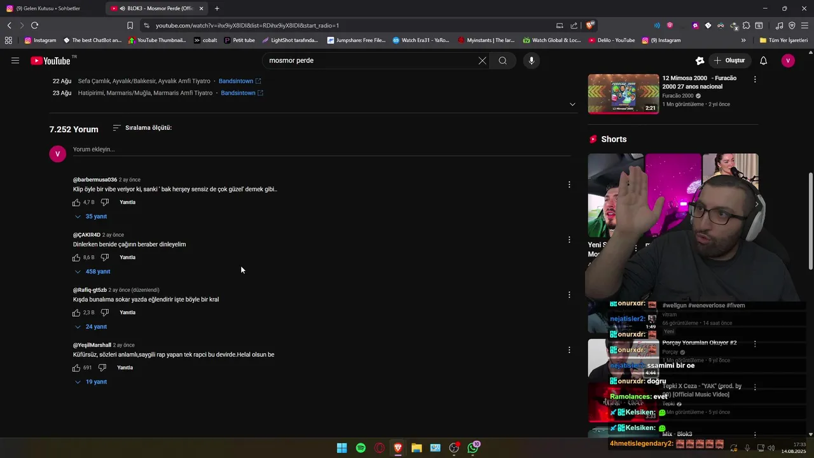Open The best ChatBot bookmark
Image resolution: width=814 pixels, height=458 pixels.
[92, 40]
